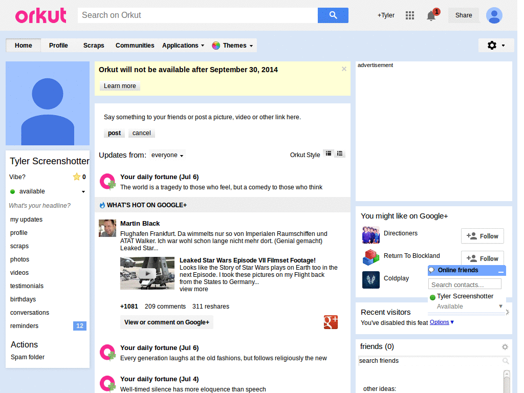Switch to expanded Orkut Style view
Image resolution: width=524 pixels, height=393 pixels.
pyautogui.click(x=329, y=154)
